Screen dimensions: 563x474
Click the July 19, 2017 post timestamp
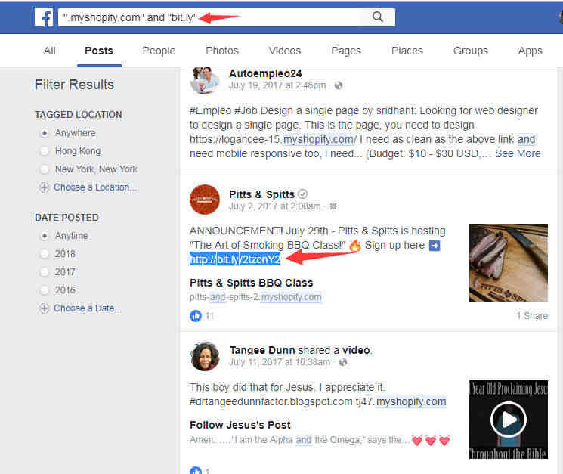[x=277, y=85]
